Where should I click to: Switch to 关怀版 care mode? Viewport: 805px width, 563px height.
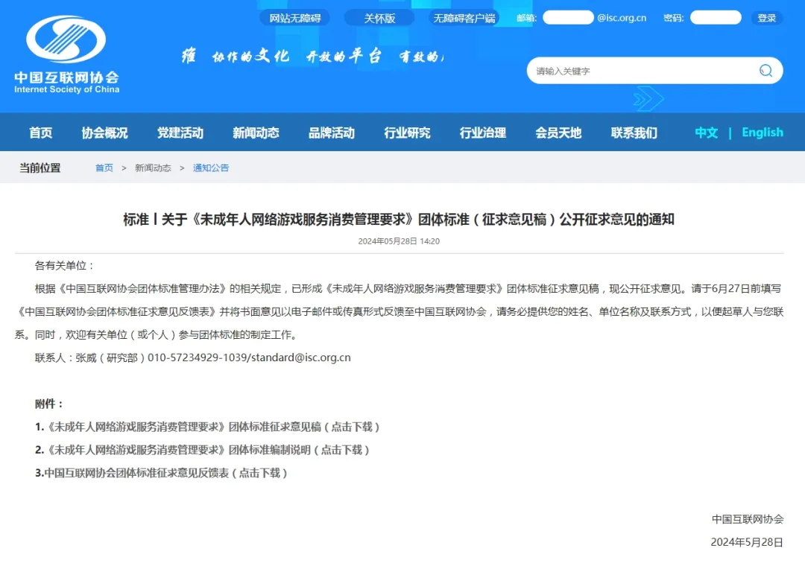point(379,18)
